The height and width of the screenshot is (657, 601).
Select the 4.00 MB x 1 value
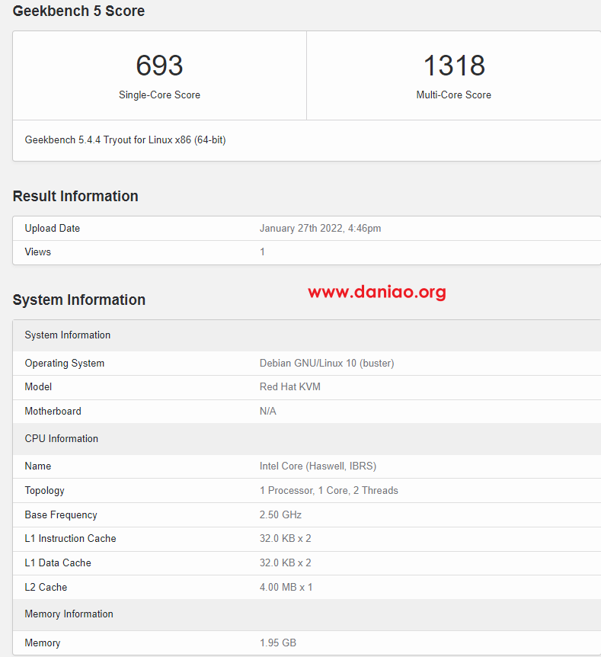click(x=286, y=587)
